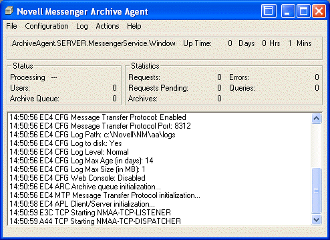Open the Log menu
The height and width of the screenshot is (240, 330).
[x=82, y=26]
